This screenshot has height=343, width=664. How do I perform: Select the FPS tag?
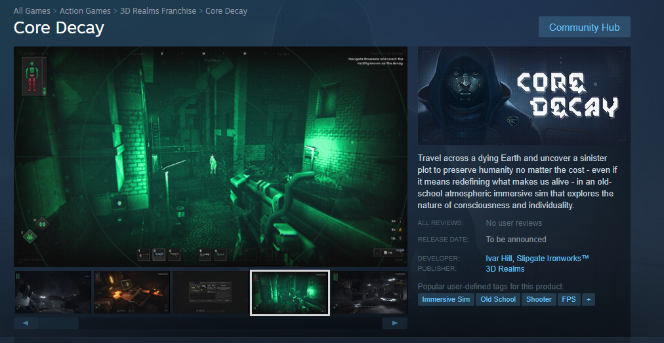569,299
